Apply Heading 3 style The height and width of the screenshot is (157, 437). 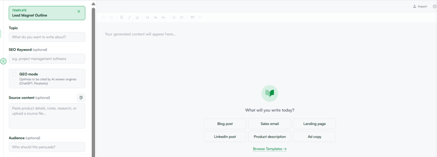[x=163, y=17]
